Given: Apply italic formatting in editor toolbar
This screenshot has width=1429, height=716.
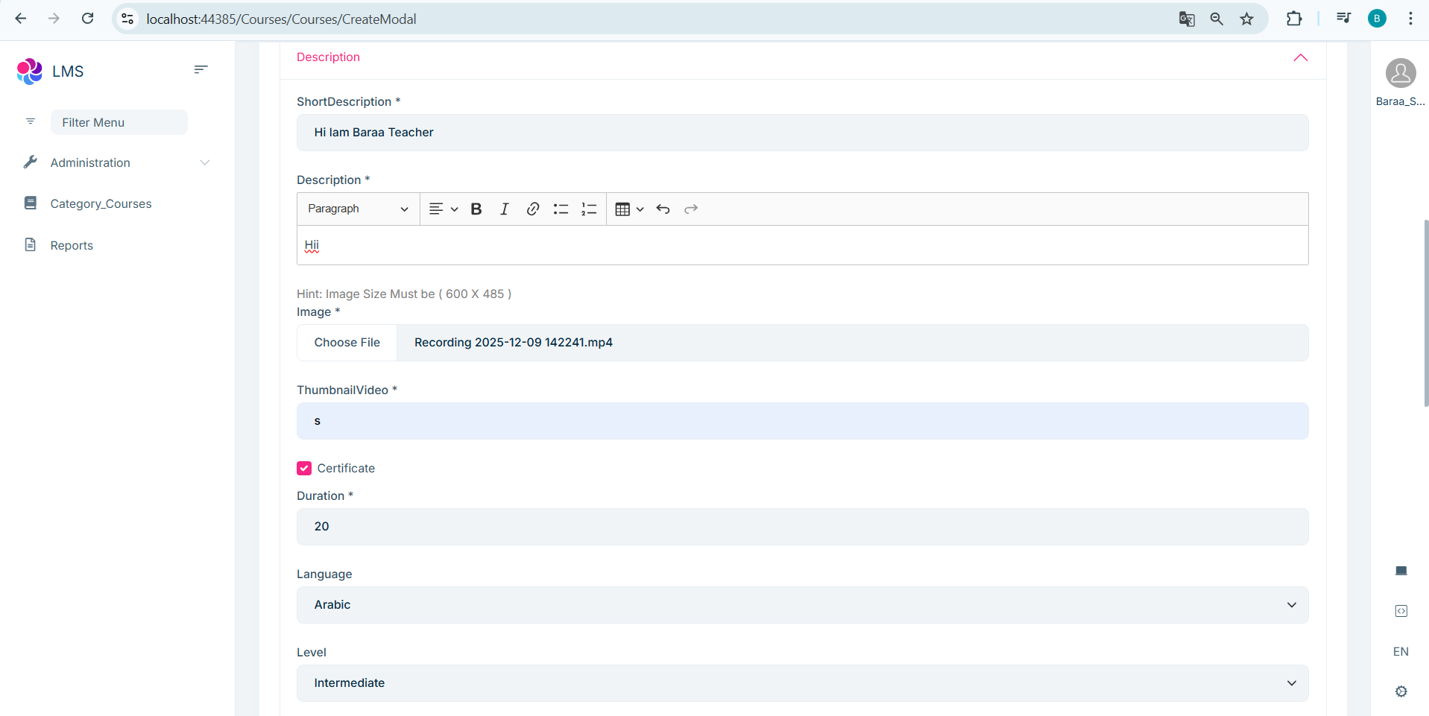Looking at the screenshot, I should tap(505, 209).
